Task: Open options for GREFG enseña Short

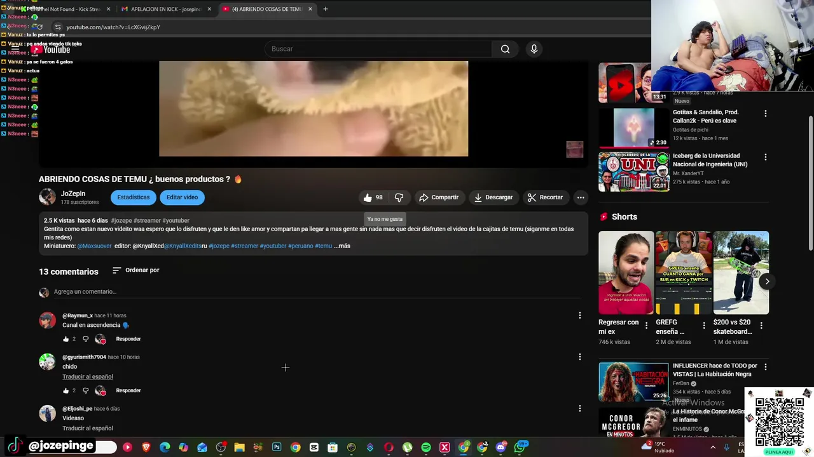Action: [x=703, y=326]
